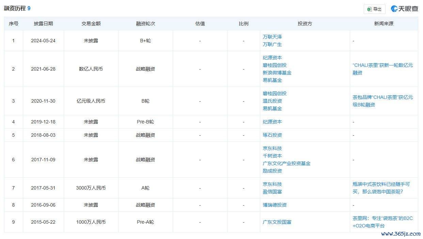
Task: Open news link CHALI茶里获新一轮数亿元融资
Action: [x=383, y=69]
